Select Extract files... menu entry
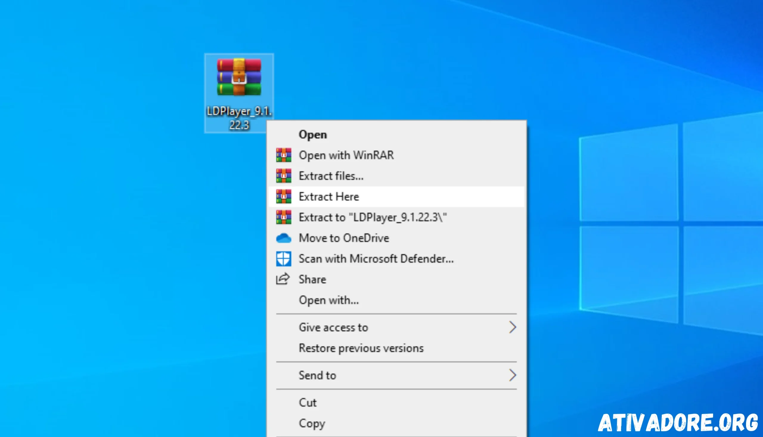 tap(396, 176)
